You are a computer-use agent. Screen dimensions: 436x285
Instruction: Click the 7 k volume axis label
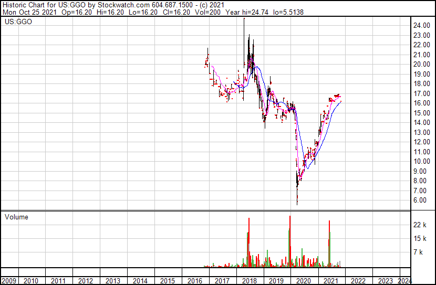tap(418, 252)
